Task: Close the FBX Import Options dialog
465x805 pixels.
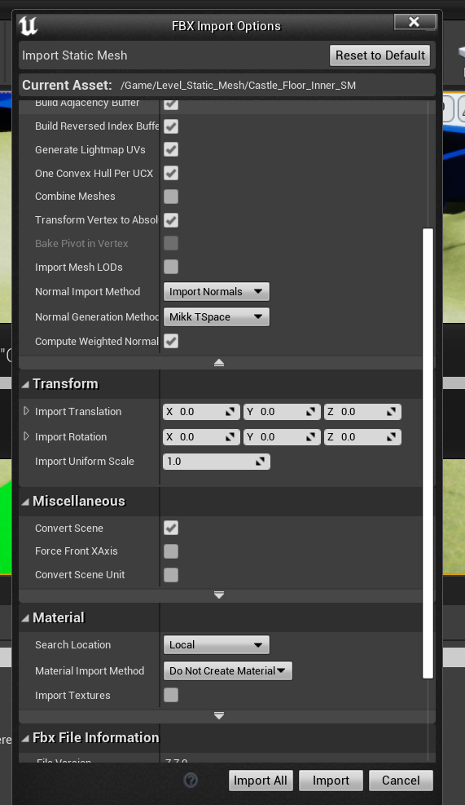Action: [x=415, y=21]
